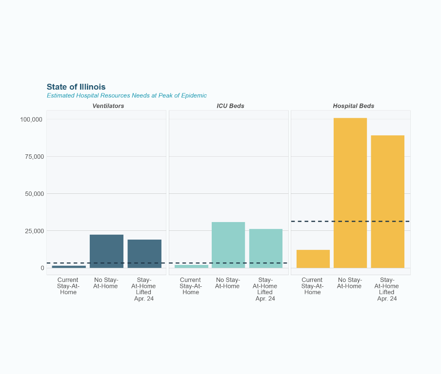Select "No Stay-At-Home" label under ICU Beds
441x374 pixels.
[x=227, y=283]
